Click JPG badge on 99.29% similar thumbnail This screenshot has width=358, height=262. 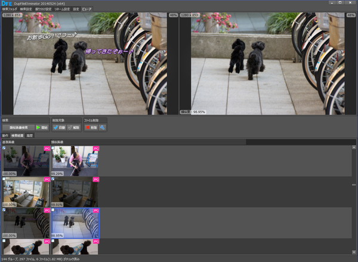coord(96,149)
